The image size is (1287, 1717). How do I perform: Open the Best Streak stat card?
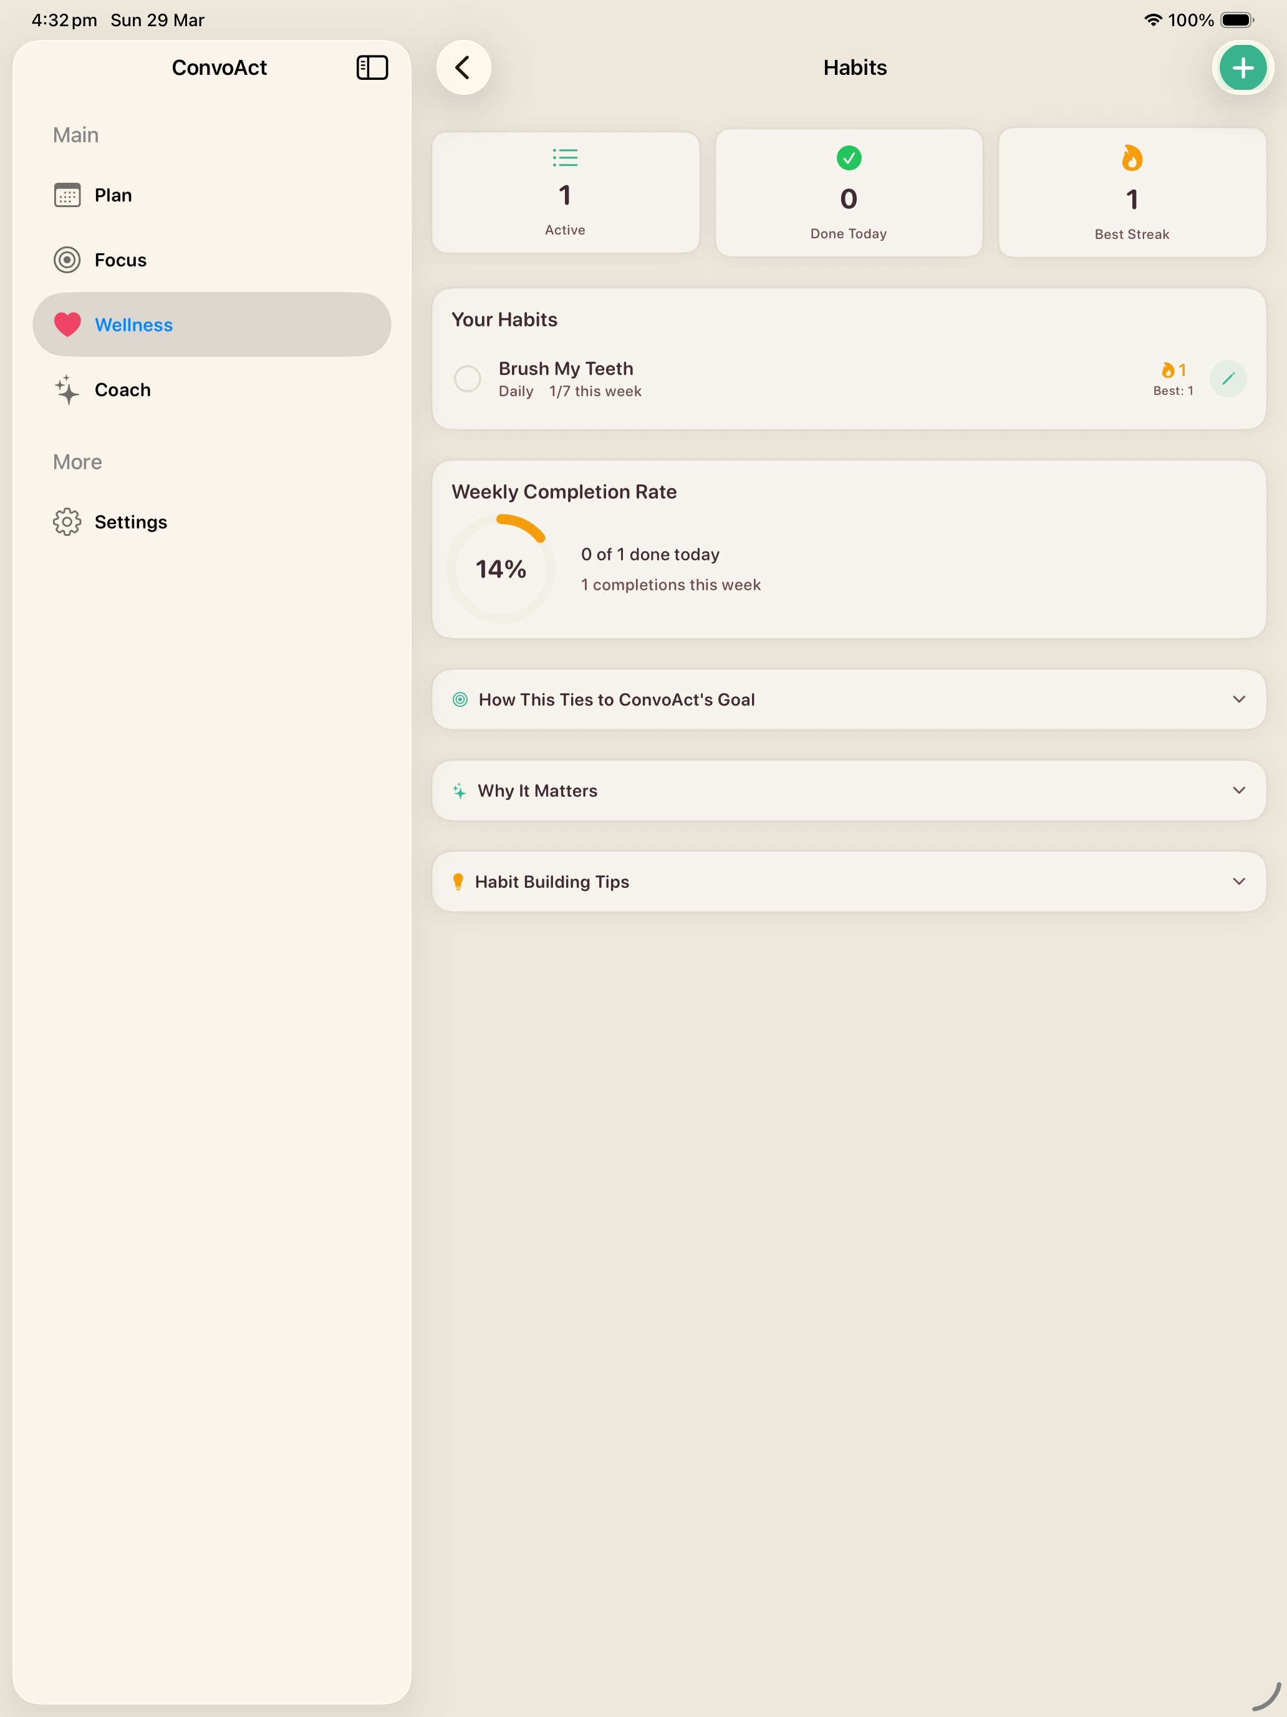[x=1132, y=193]
